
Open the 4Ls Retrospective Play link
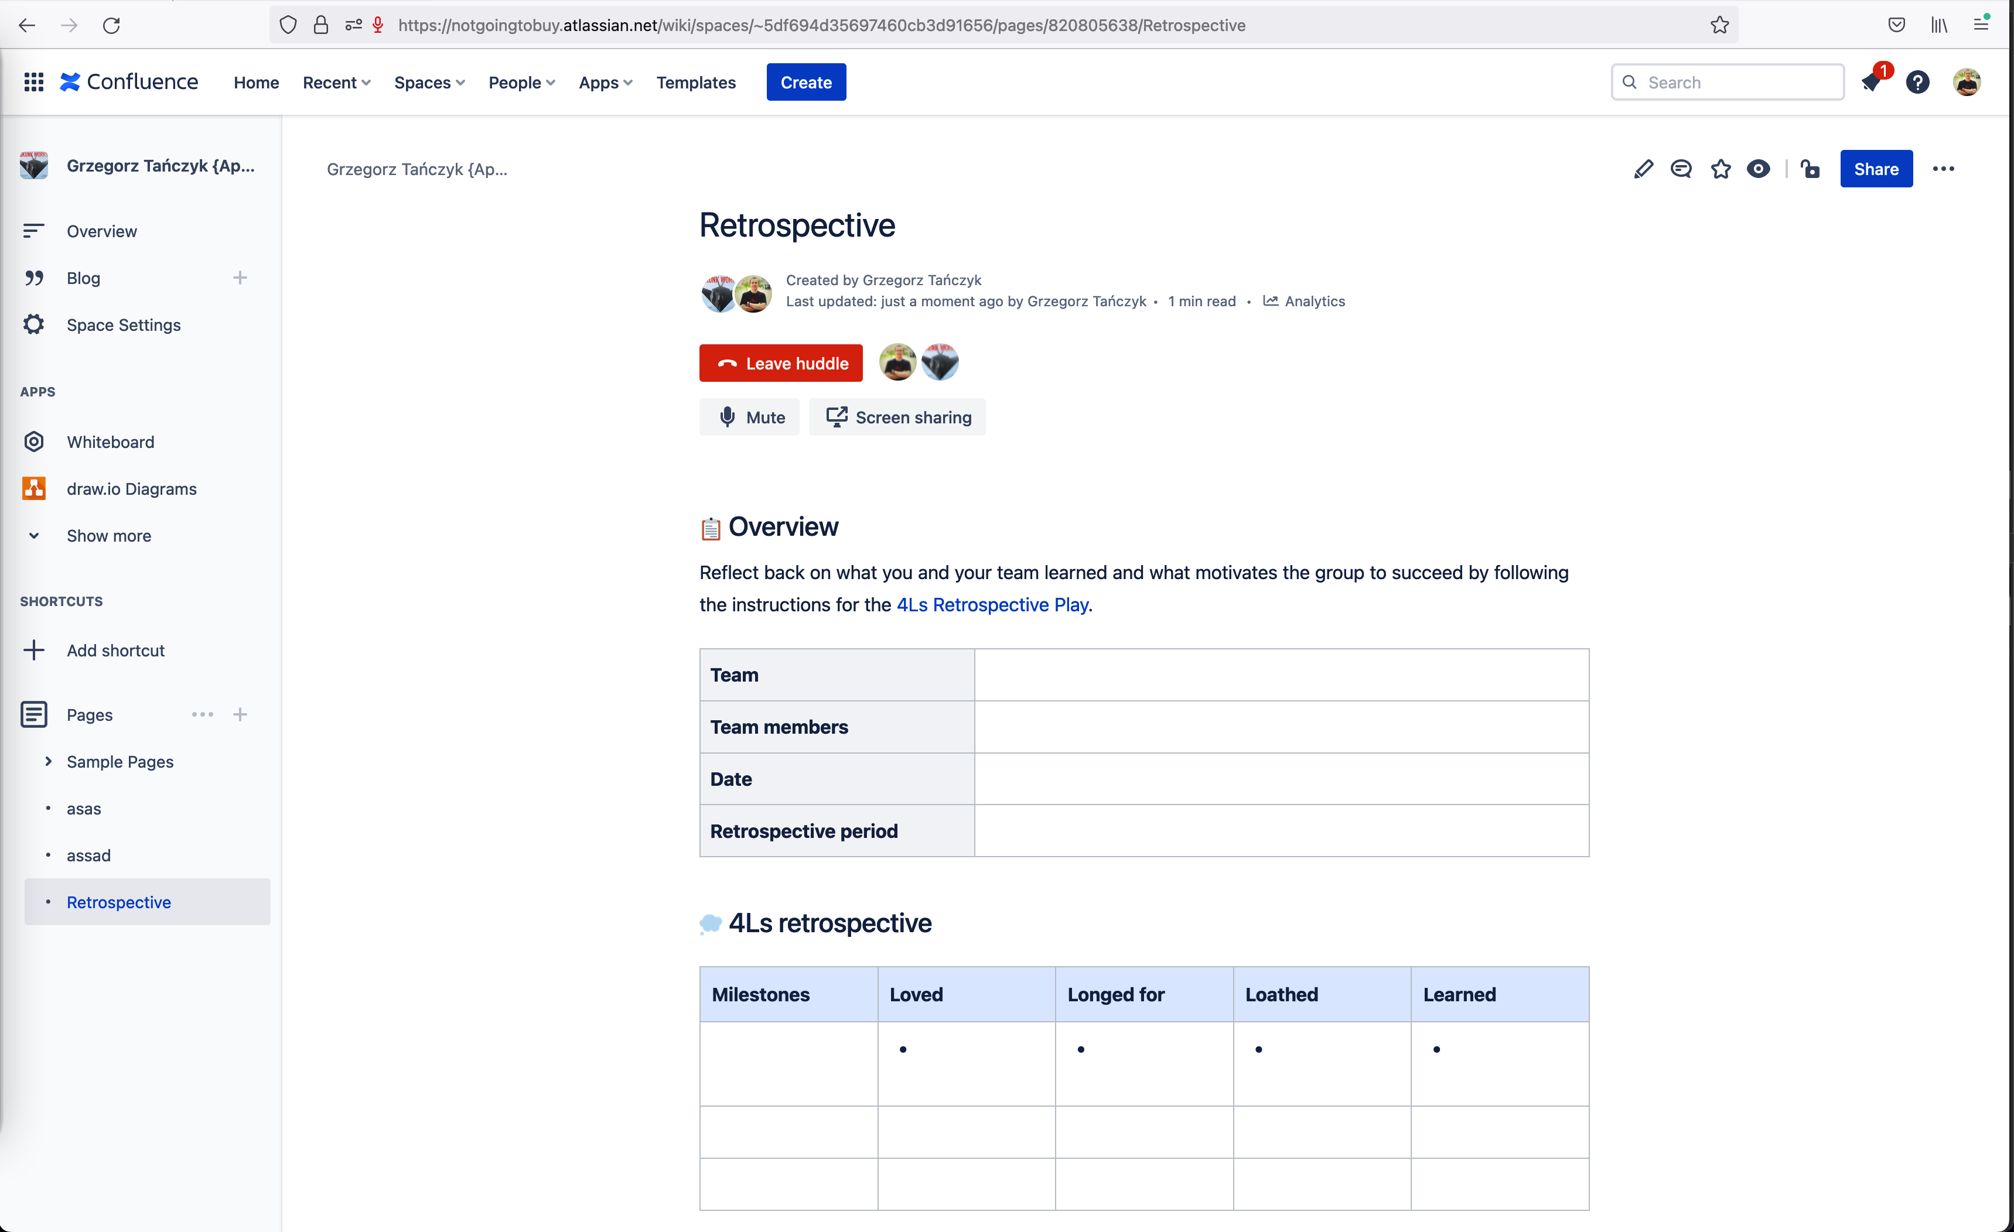[991, 604]
